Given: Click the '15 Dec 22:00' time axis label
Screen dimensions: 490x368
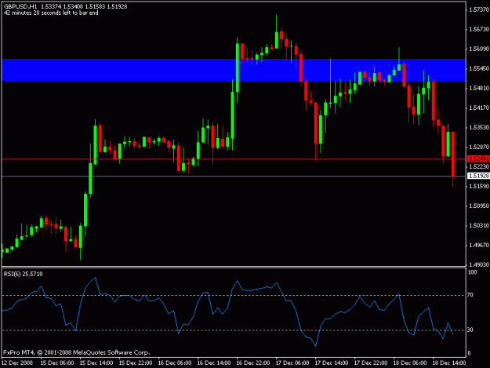Looking at the screenshot, I should tap(136, 363).
